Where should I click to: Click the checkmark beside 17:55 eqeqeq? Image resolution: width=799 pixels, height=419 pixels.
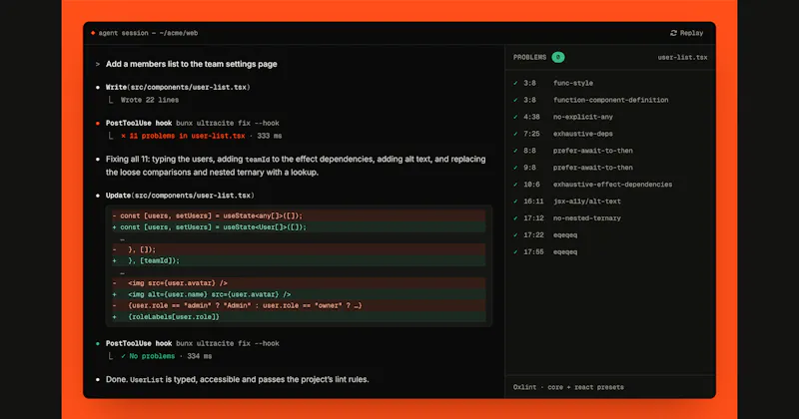(x=515, y=251)
